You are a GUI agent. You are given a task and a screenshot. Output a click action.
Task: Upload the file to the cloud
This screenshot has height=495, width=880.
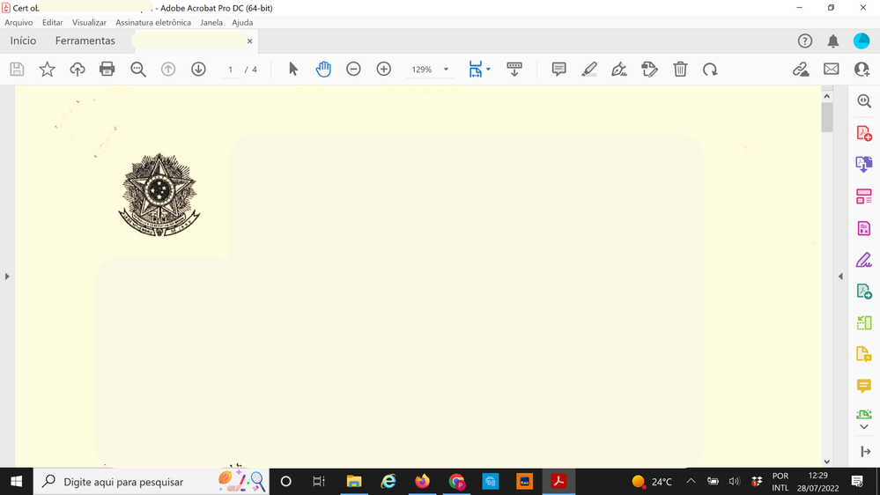78,69
